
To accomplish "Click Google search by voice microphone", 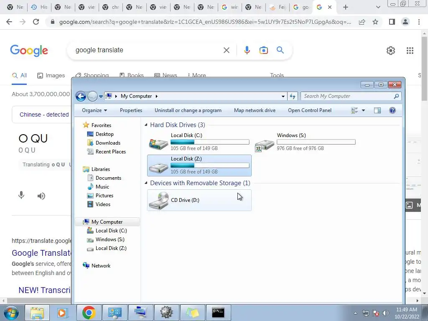I will coord(247,50).
